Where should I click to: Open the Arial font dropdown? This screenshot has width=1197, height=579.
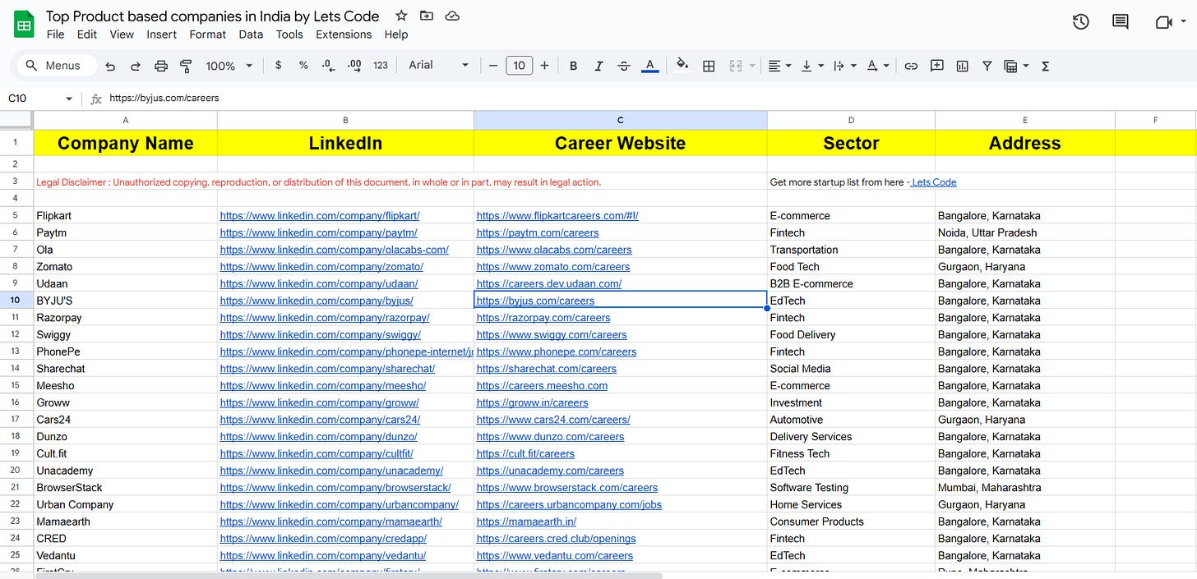click(438, 66)
